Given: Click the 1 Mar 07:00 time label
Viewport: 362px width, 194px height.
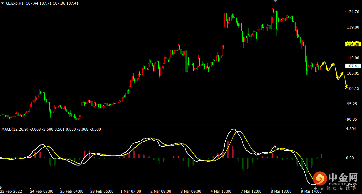Looking at the screenshot, I should (131, 191).
